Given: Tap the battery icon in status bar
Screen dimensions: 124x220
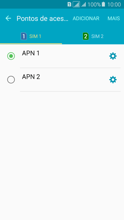Looking at the screenshot, I should coord(103,4).
